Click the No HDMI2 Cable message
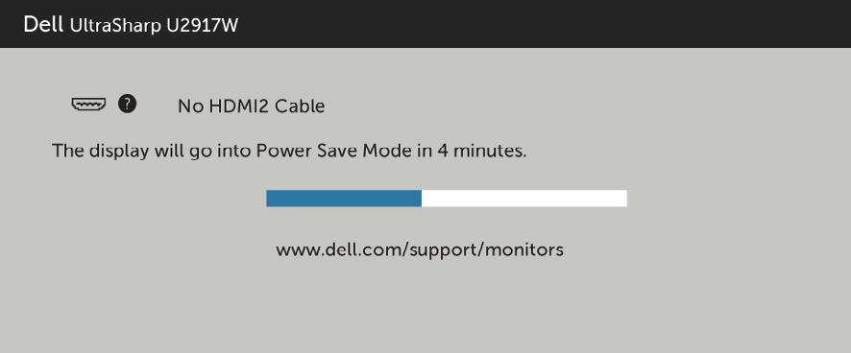Screen dimensions: 851x353 pos(252,106)
